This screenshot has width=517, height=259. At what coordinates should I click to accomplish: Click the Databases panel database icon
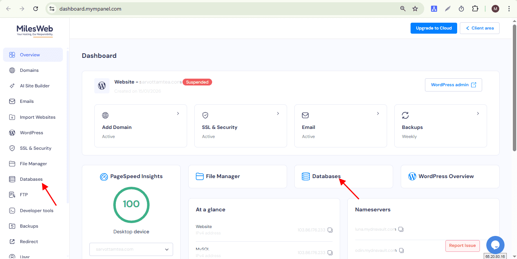click(305, 176)
